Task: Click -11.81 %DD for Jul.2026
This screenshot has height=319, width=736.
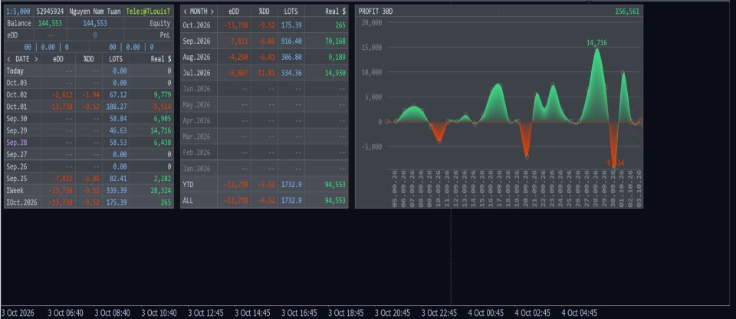Action: [x=263, y=74]
